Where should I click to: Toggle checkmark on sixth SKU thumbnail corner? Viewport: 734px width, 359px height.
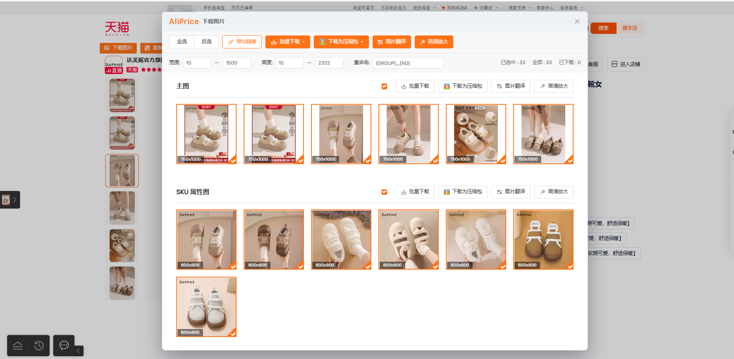(570, 266)
